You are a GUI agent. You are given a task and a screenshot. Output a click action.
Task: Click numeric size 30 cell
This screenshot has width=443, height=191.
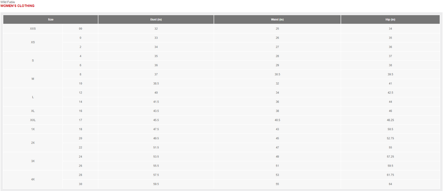point(80,184)
